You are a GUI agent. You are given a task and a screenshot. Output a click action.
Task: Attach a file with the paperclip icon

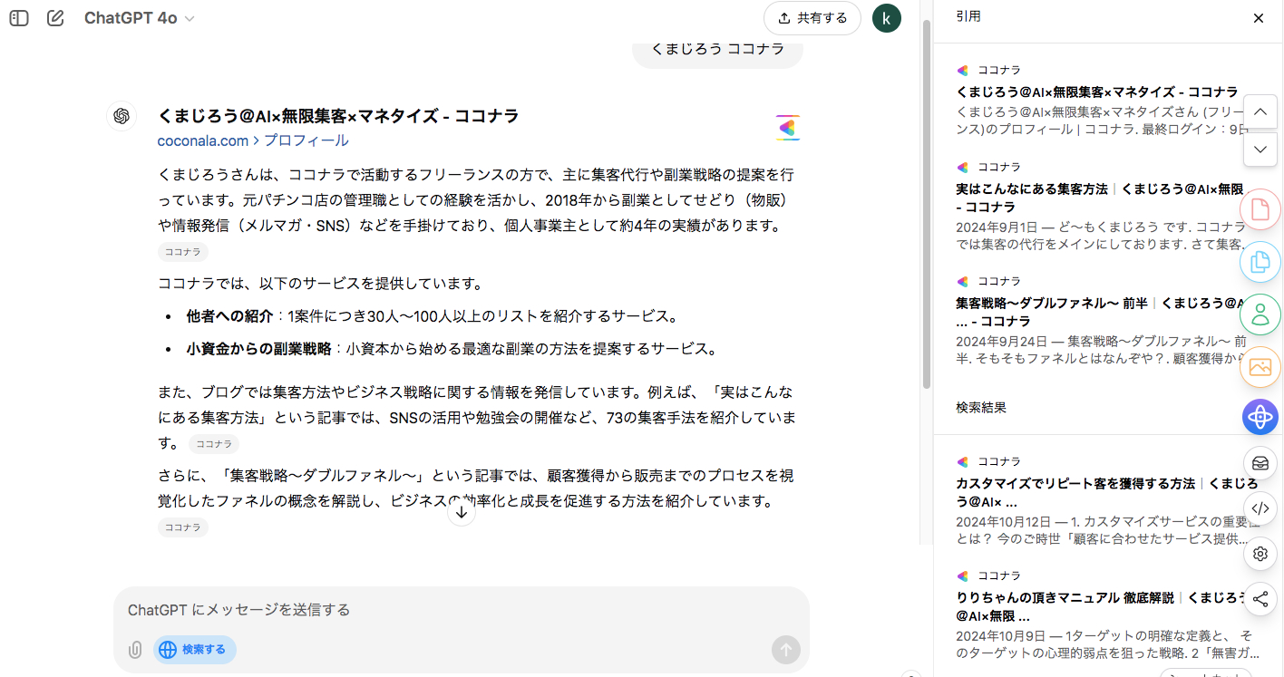(135, 650)
